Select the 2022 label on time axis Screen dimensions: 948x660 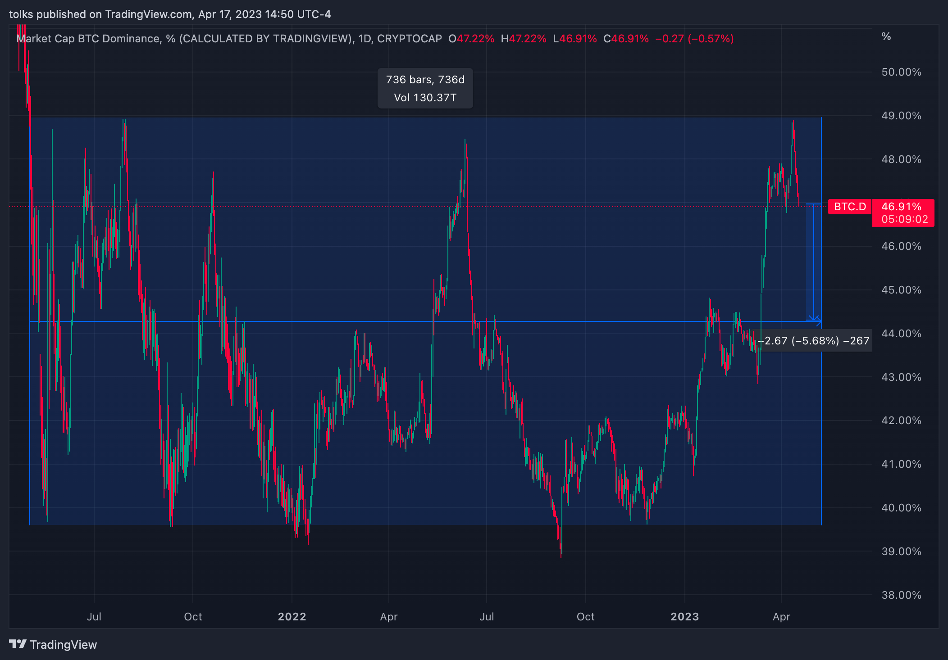pyautogui.click(x=292, y=617)
